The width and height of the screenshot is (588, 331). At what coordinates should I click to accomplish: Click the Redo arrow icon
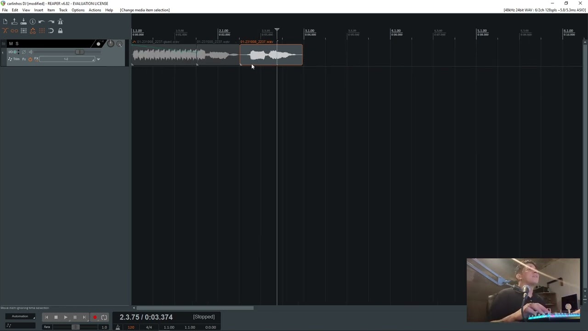coord(51,22)
